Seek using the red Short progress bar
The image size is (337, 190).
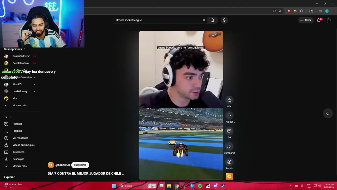point(181,180)
